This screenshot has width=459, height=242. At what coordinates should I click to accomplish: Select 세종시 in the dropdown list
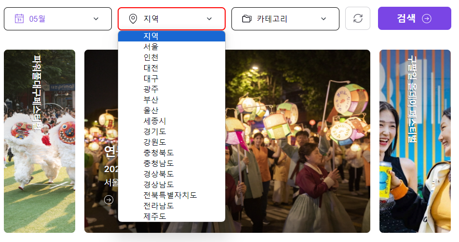click(172, 121)
